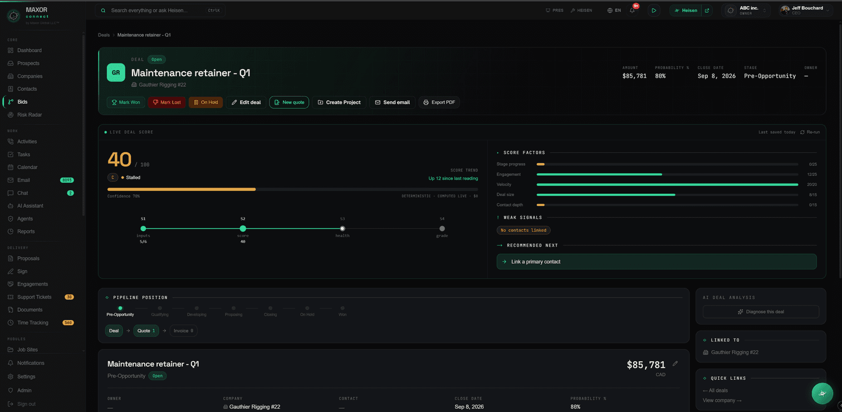Click the pencil icon beside $85,781
The height and width of the screenshot is (412, 842).
(x=675, y=364)
